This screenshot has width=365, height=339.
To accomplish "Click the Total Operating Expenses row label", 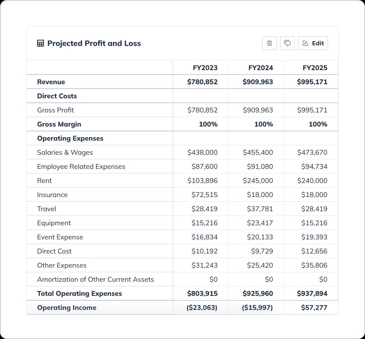I will click(x=79, y=293).
